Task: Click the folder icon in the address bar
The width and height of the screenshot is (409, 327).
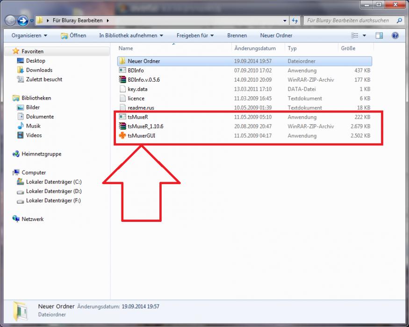Action: coord(39,20)
